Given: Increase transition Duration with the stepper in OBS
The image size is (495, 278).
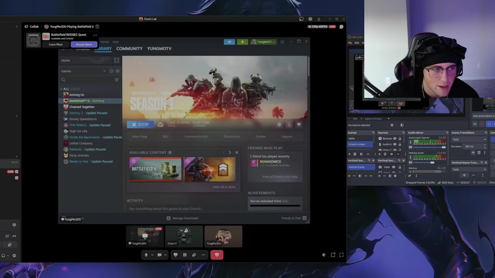Looking at the screenshot, I should point(485,146).
